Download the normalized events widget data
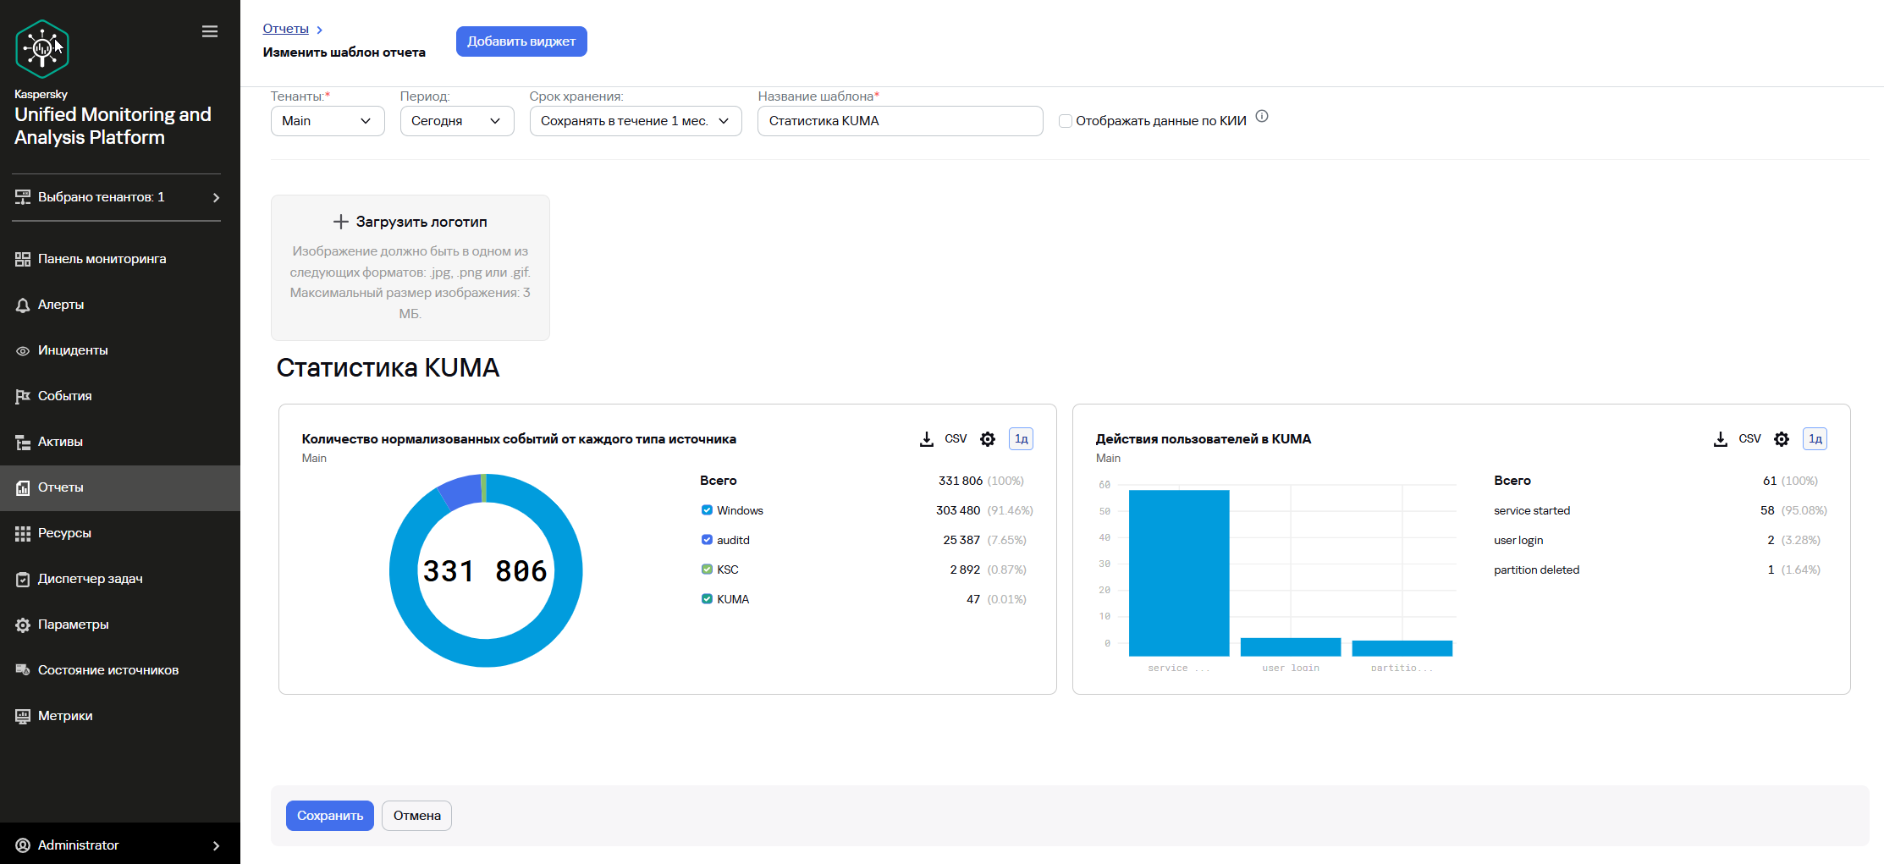 [927, 439]
